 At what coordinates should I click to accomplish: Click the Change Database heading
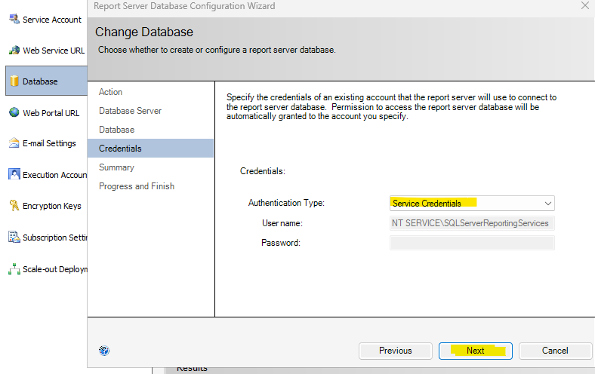click(143, 32)
